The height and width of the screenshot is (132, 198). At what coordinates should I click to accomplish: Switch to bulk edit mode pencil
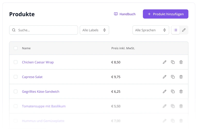coord(184,30)
